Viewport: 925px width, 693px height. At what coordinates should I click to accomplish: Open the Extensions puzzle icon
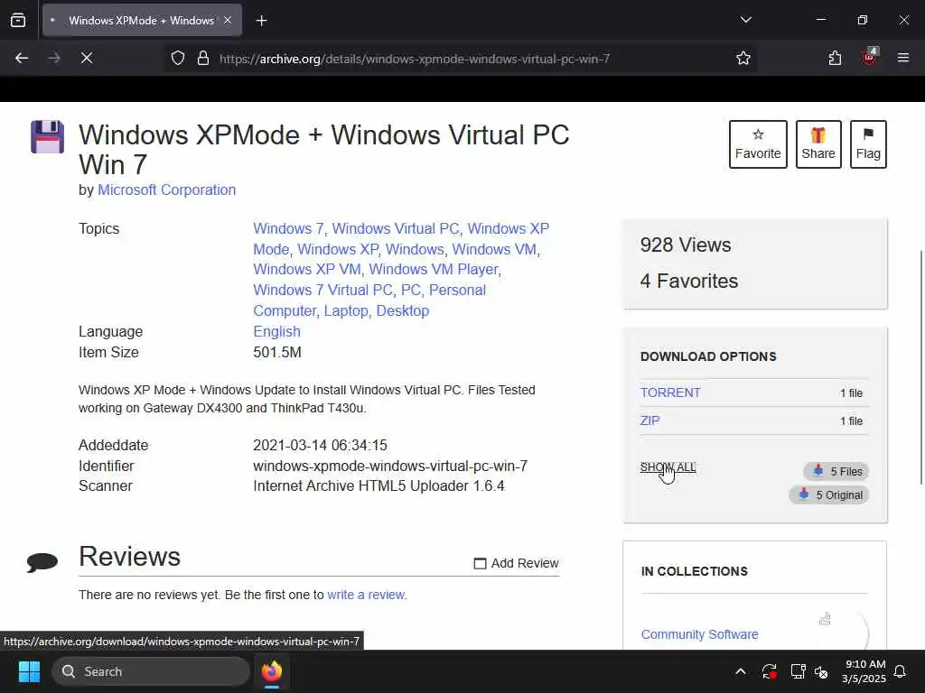[x=835, y=59]
